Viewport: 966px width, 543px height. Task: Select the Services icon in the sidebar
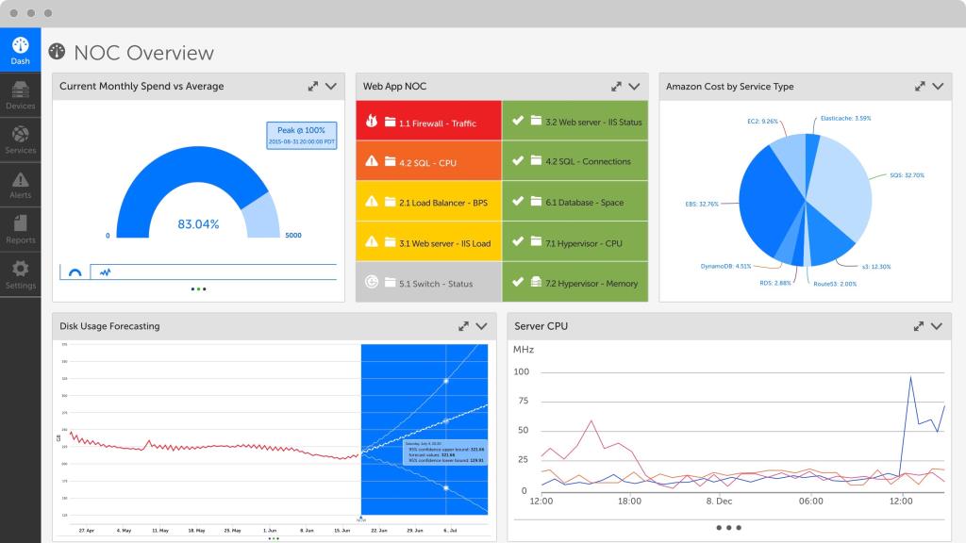[x=20, y=138]
